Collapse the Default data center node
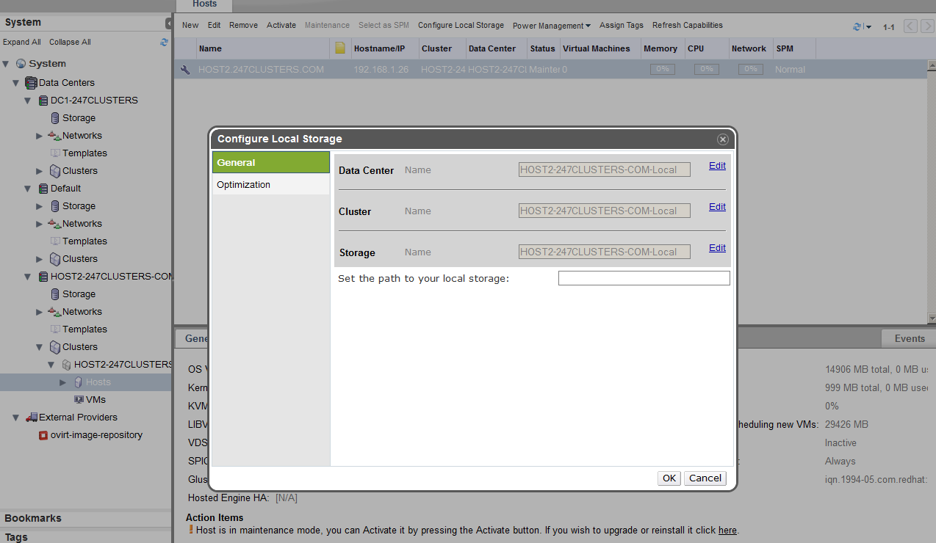This screenshot has width=936, height=543. pyautogui.click(x=28, y=189)
